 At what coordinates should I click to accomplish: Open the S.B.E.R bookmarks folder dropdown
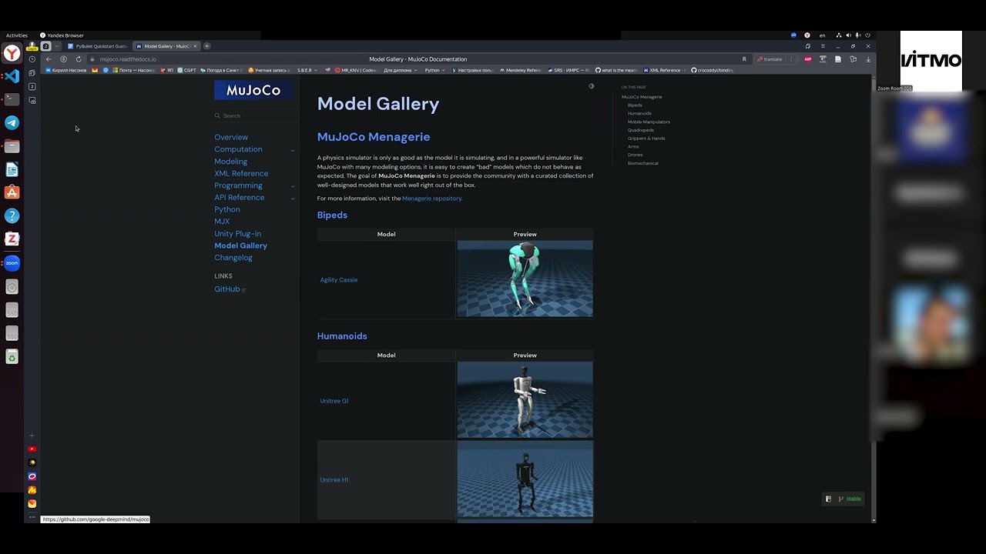point(307,70)
